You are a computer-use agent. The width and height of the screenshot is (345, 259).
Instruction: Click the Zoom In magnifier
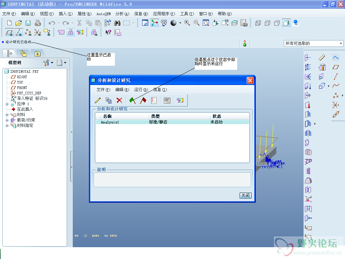click(x=187, y=23)
